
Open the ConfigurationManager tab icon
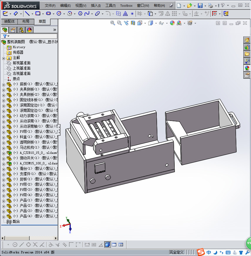(21, 30)
